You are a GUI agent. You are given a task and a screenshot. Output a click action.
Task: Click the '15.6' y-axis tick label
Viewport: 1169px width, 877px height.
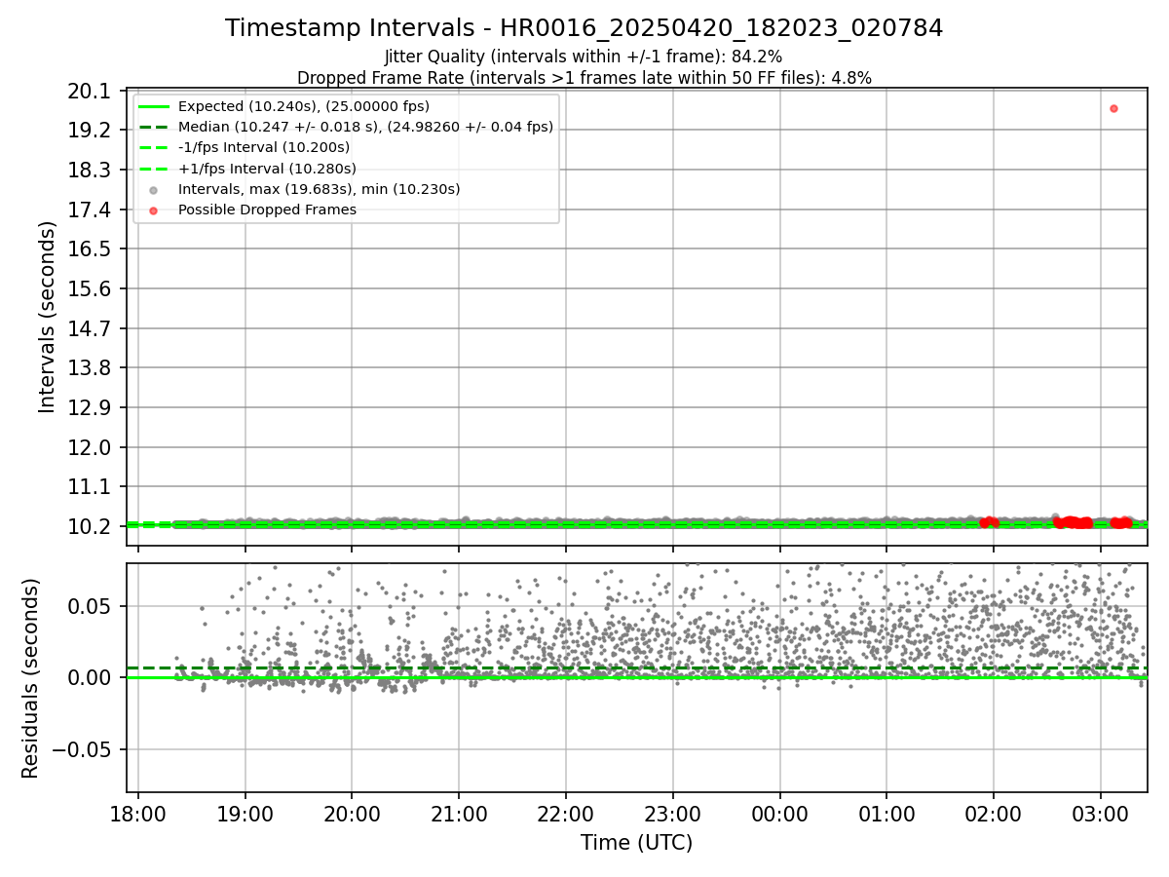click(90, 288)
